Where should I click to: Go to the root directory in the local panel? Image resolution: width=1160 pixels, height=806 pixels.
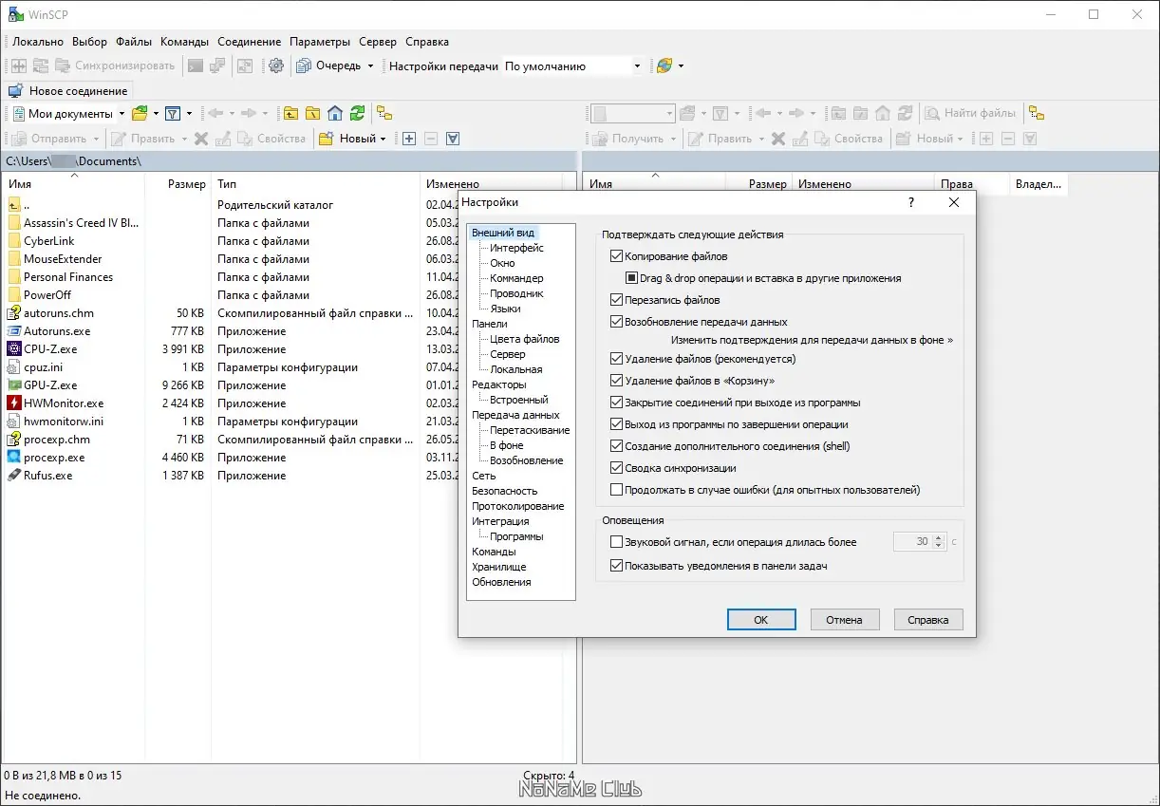[x=312, y=114]
